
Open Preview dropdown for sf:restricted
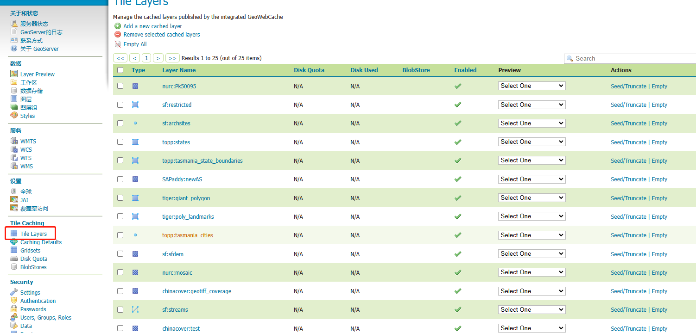coord(532,105)
